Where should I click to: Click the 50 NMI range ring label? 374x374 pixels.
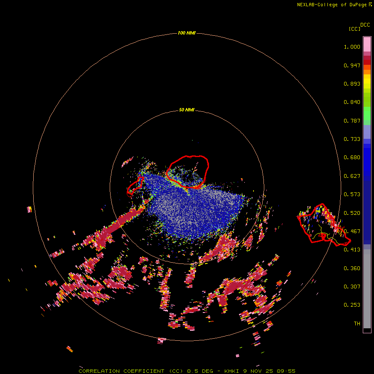[x=187, y=110]
